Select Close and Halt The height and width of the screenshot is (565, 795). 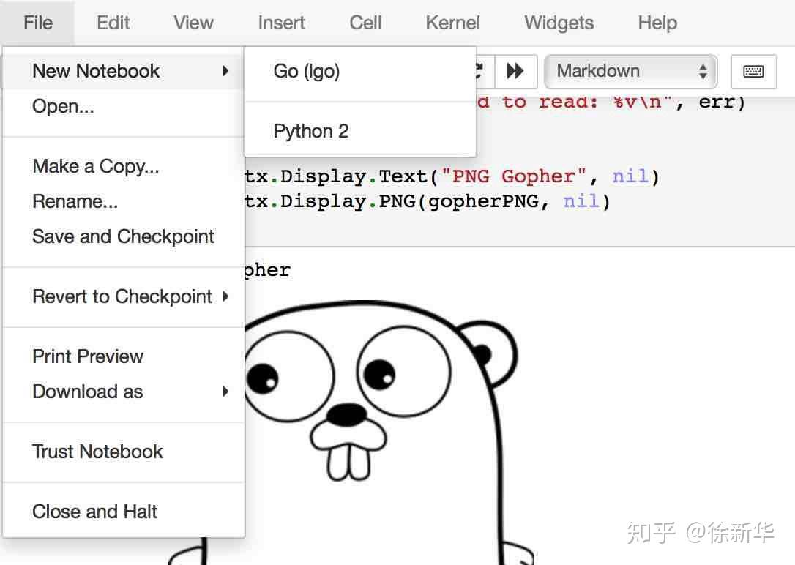tap(94, 511)
